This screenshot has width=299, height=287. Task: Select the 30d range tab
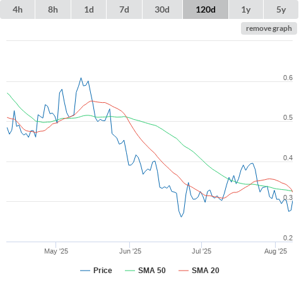162,9
